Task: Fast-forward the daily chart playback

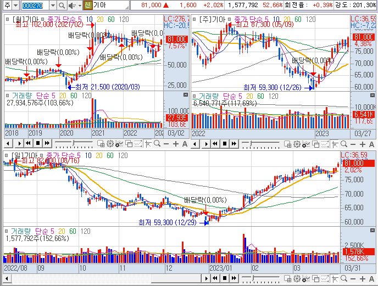Action: pos(234,278)
